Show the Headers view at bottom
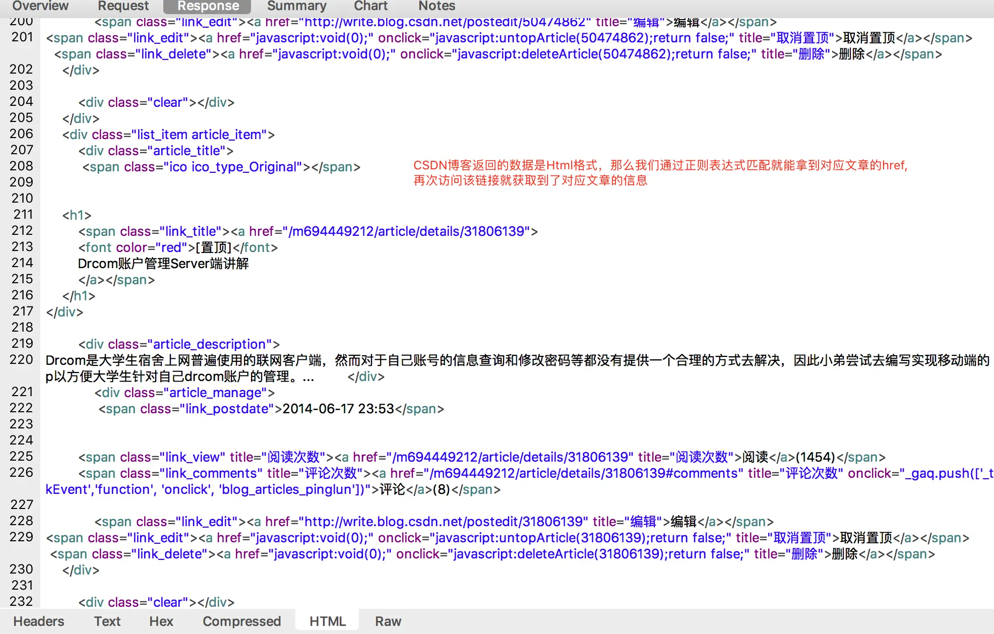Screen dimensions: 994x634 (39, 621)
